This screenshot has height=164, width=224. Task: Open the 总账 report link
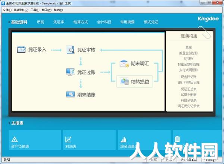coord(189,47)
